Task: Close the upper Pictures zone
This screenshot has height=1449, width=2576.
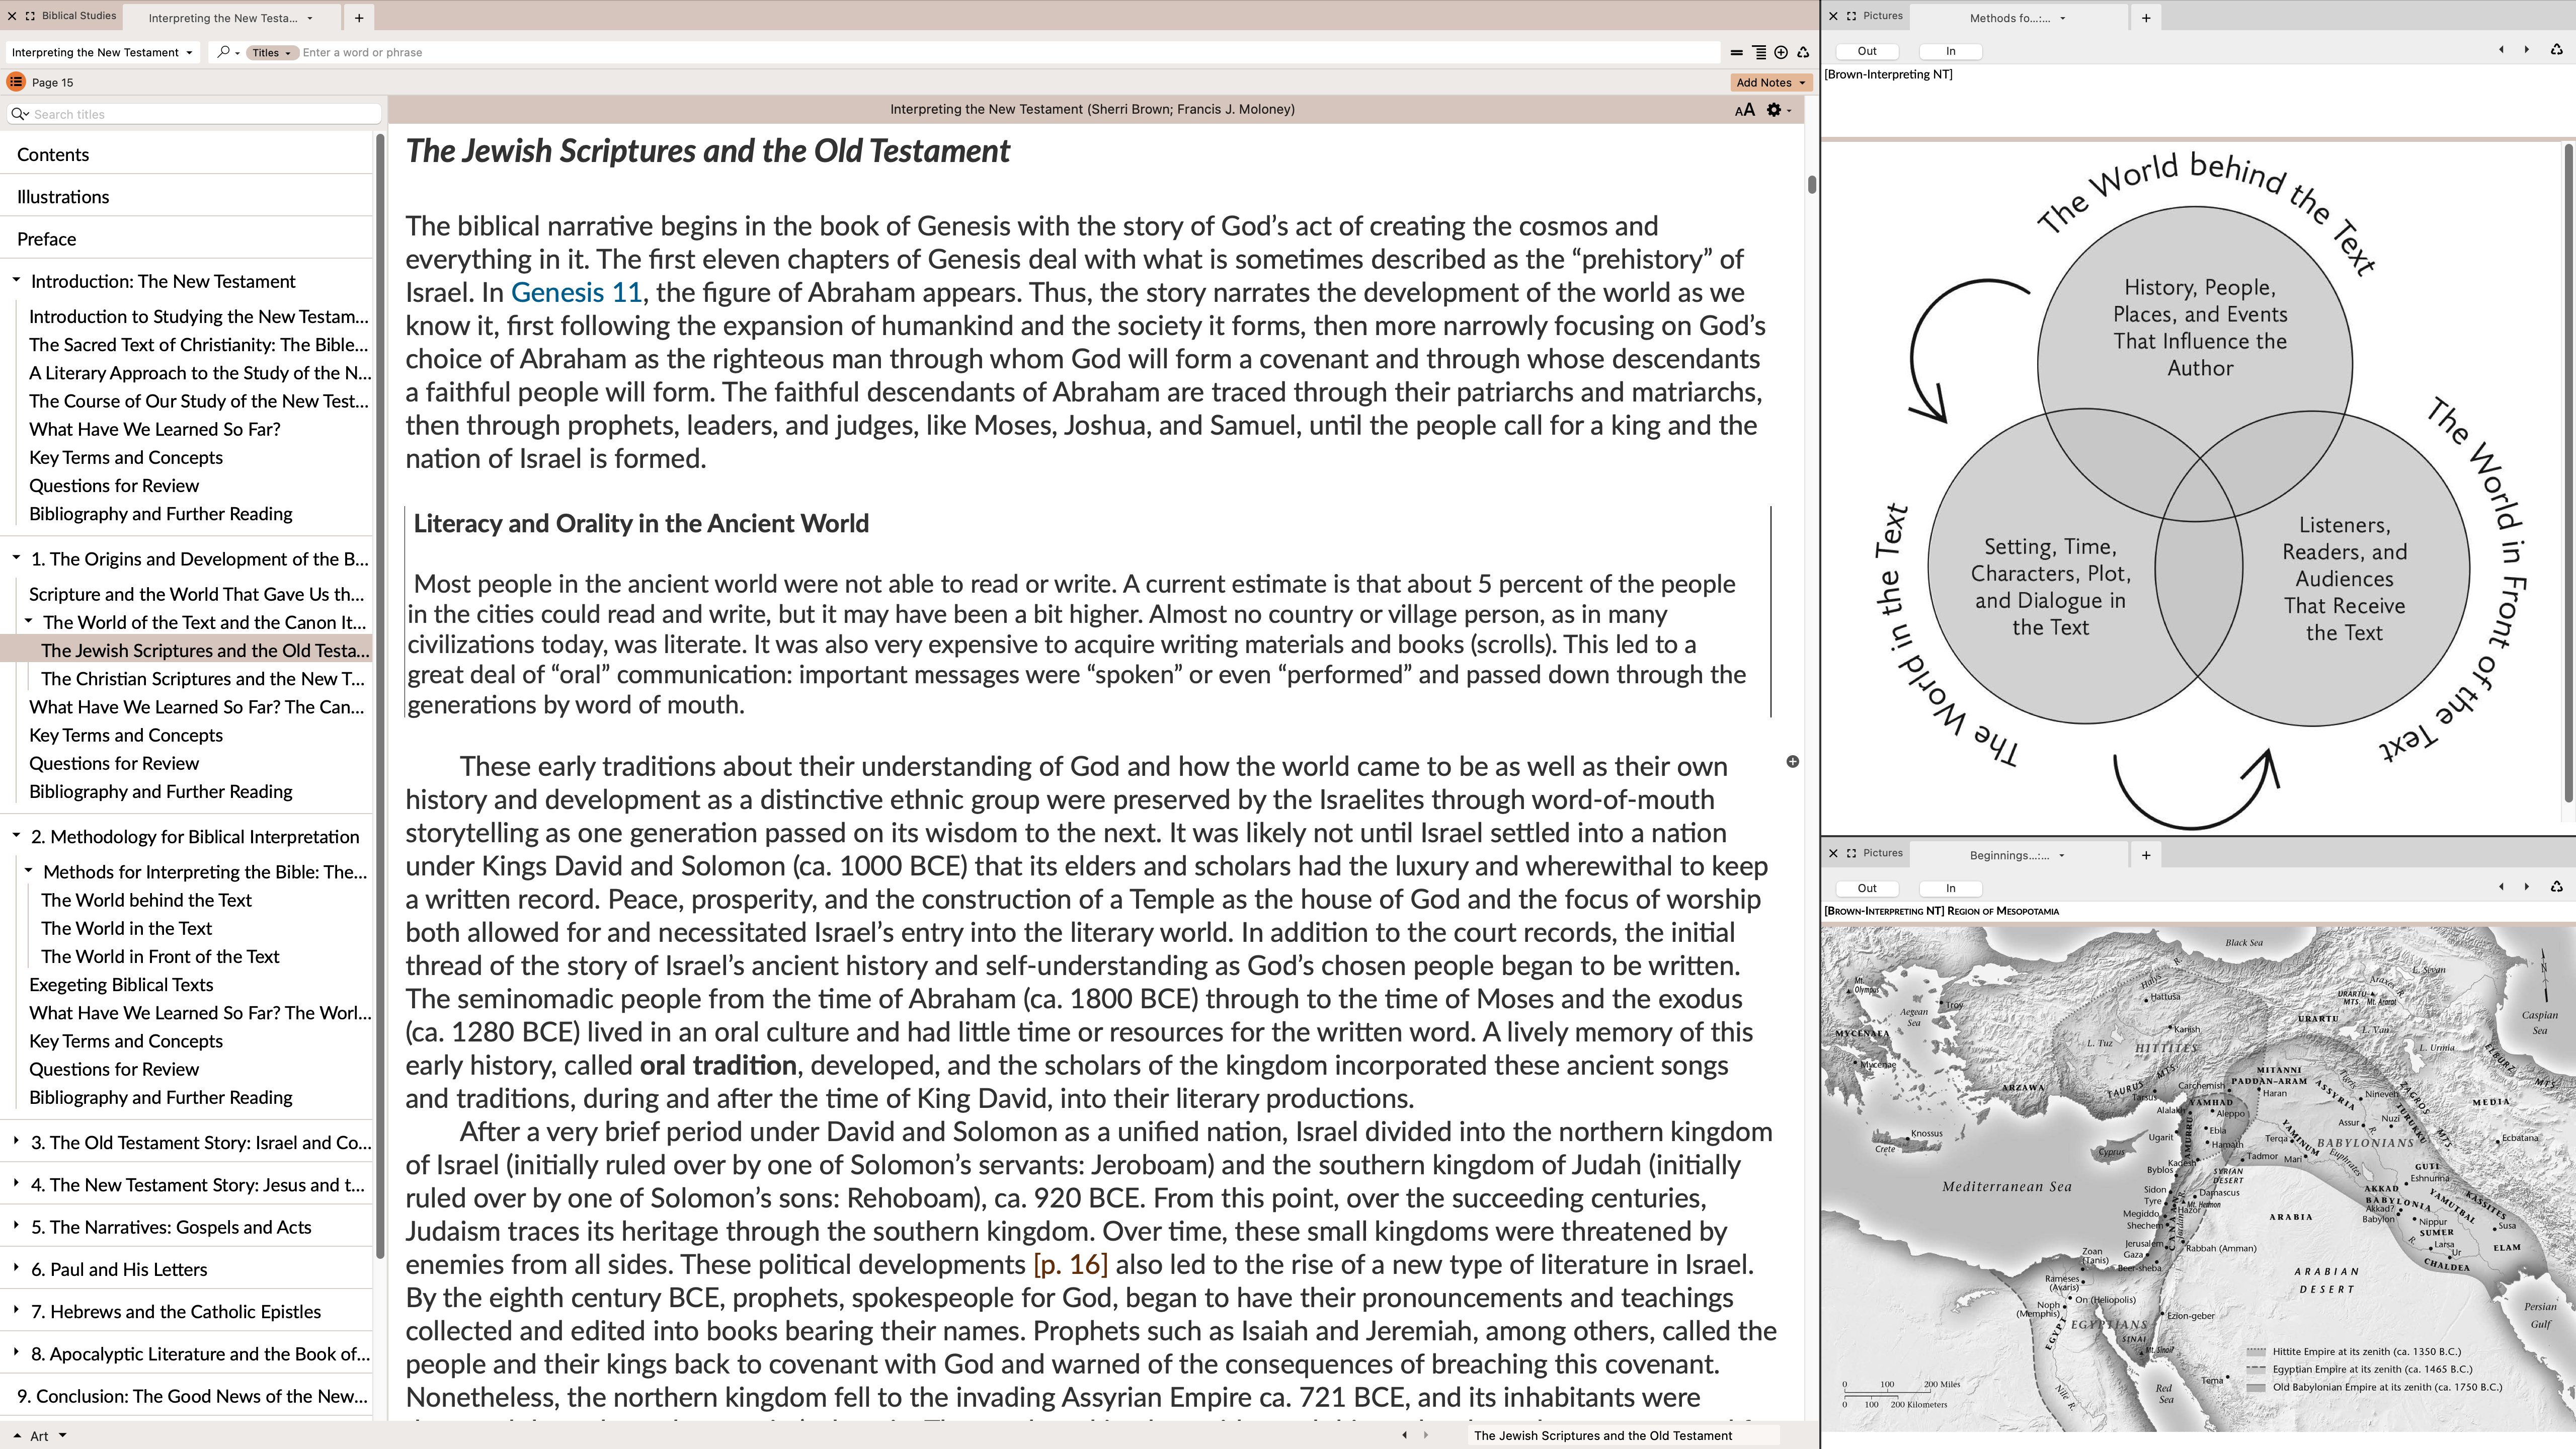Action: coord(1833,16)
